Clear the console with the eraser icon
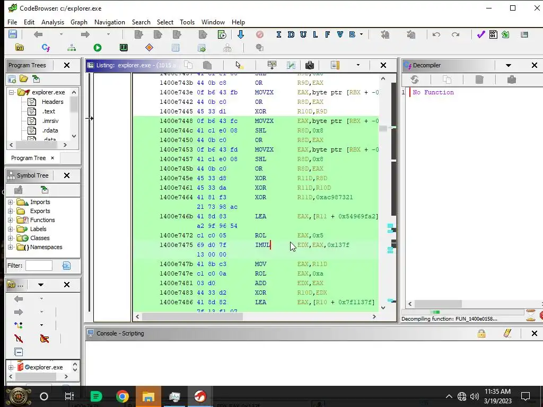Viewport: 543px width, 407px height. (x=507, y=333)
